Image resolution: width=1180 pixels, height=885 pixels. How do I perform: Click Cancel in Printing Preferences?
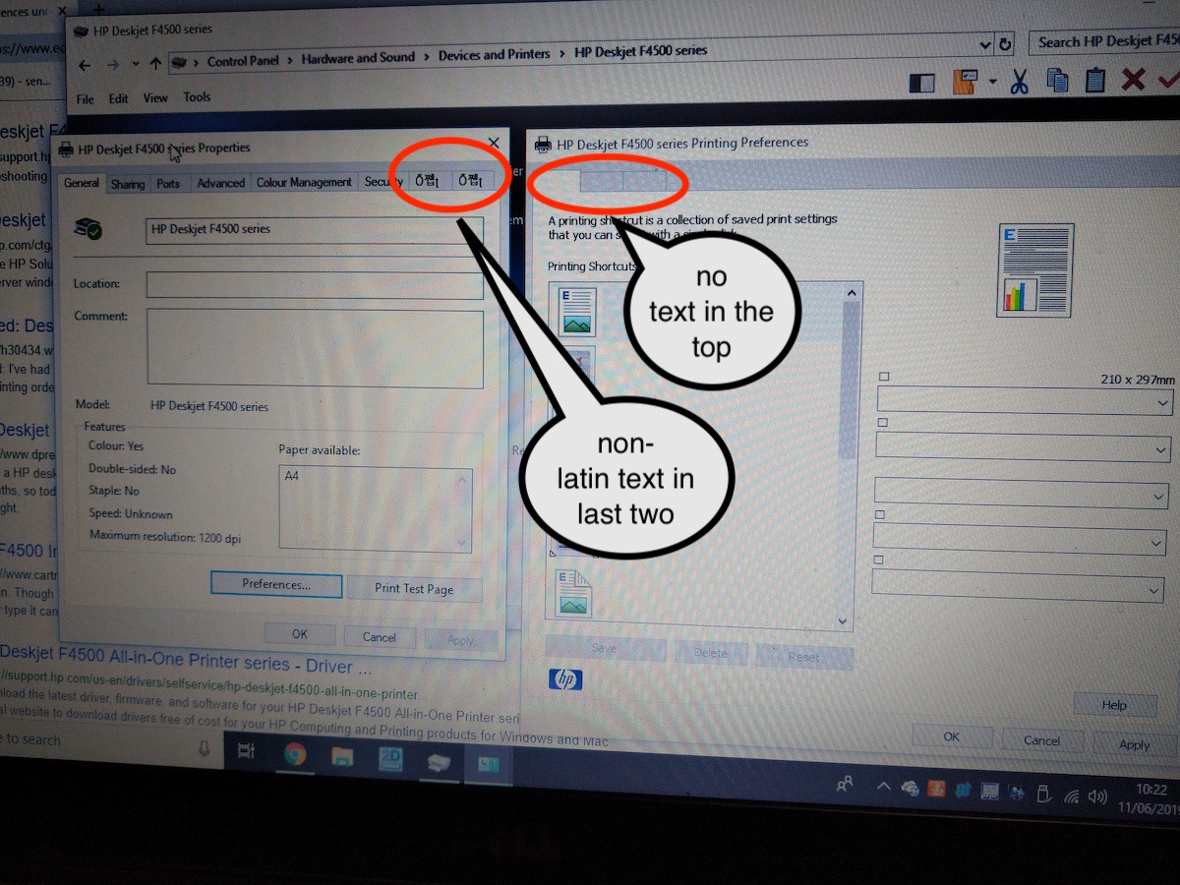[1041, 740]
